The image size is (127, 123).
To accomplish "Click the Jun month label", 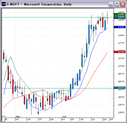I will [64, 117].
